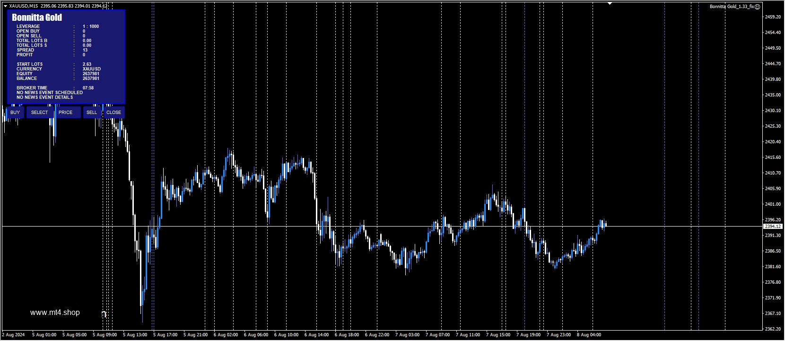Open the one-click trading arrow beside XAUUSD,M15
The image size is (785, 341).
(5, 6)
